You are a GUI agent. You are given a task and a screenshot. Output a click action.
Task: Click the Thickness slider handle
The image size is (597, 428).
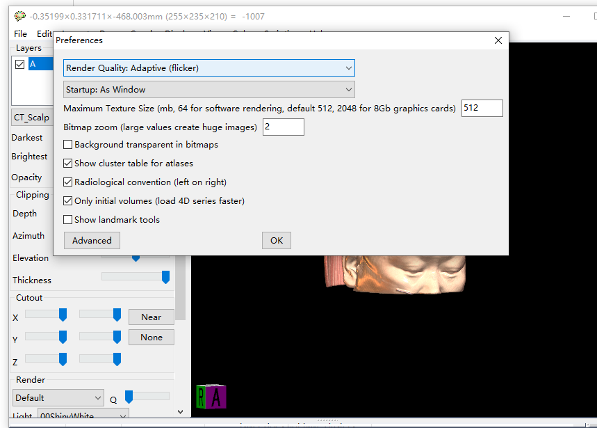165,278
